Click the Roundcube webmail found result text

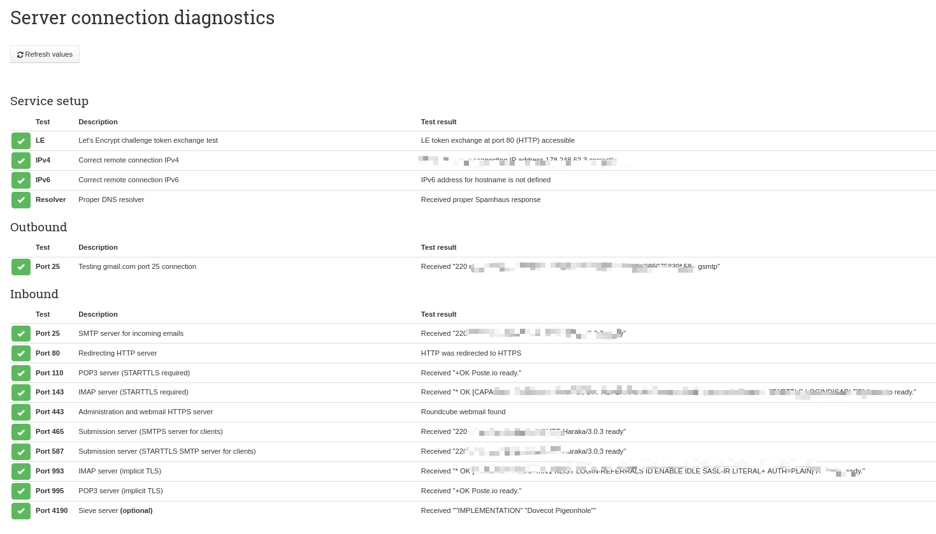463,412
